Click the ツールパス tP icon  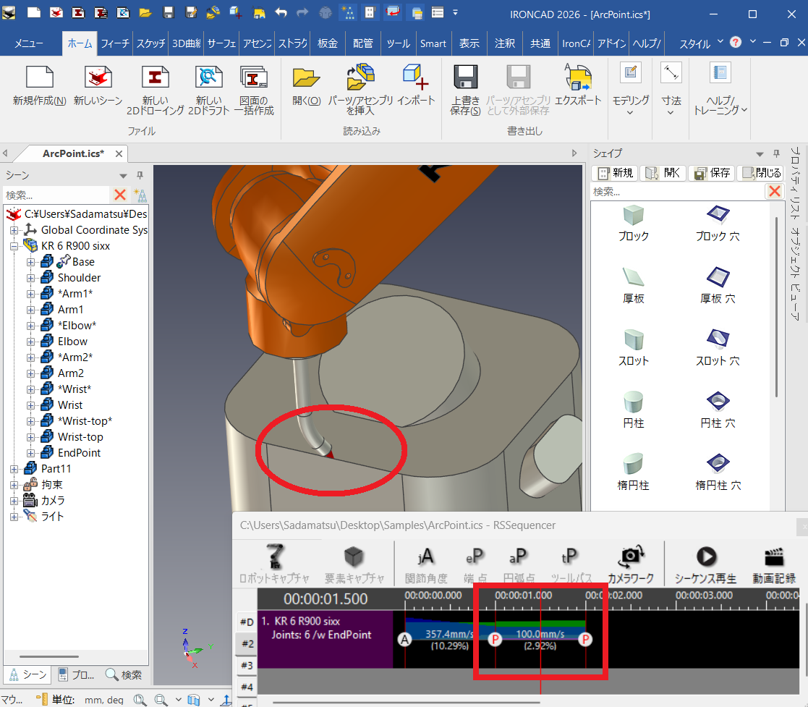tap(571, 564)
